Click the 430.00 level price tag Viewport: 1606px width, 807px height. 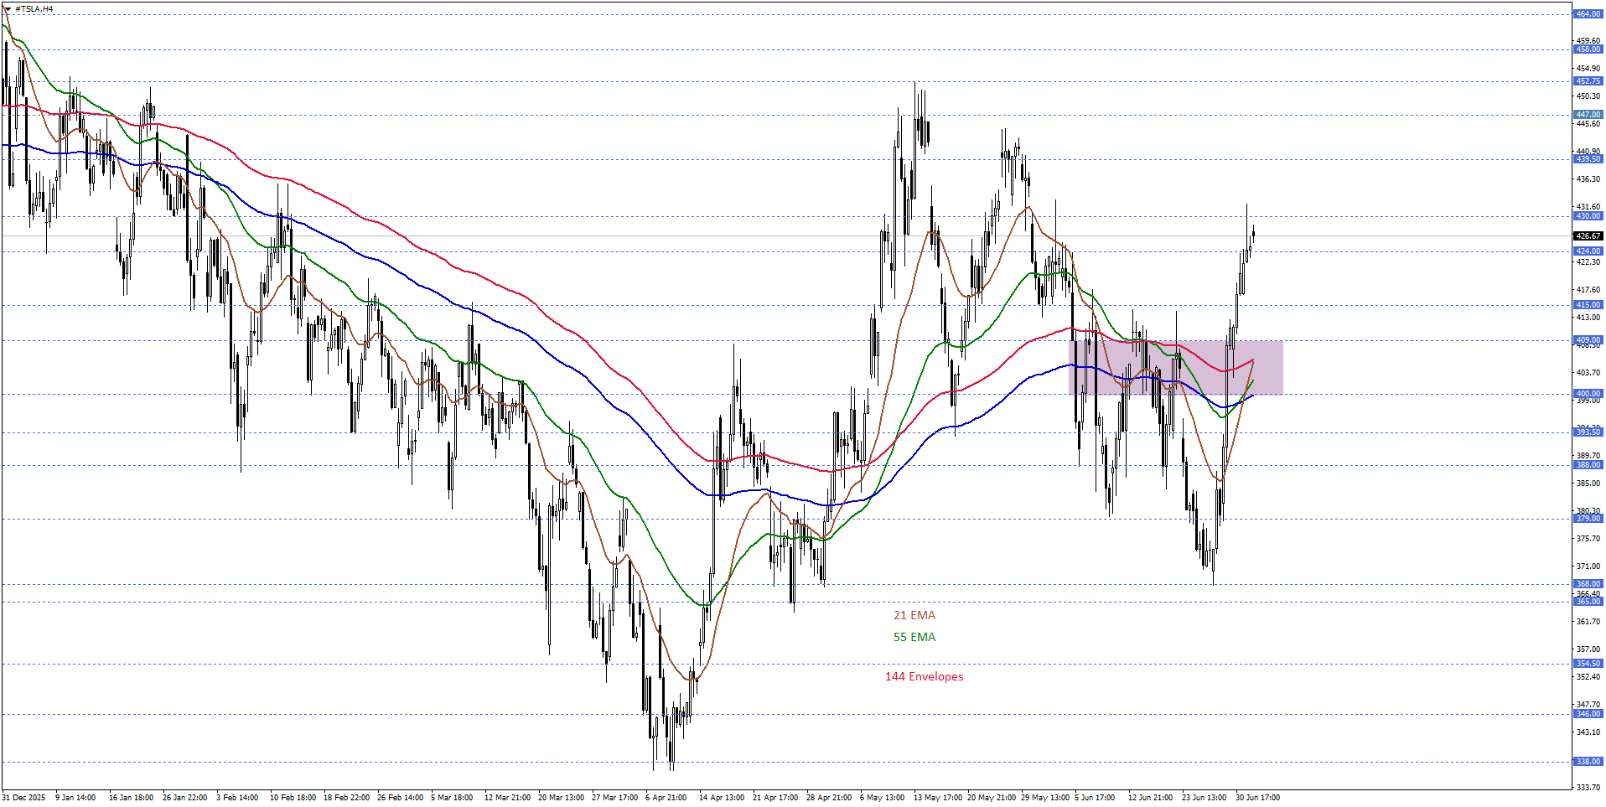point(1588,216)
